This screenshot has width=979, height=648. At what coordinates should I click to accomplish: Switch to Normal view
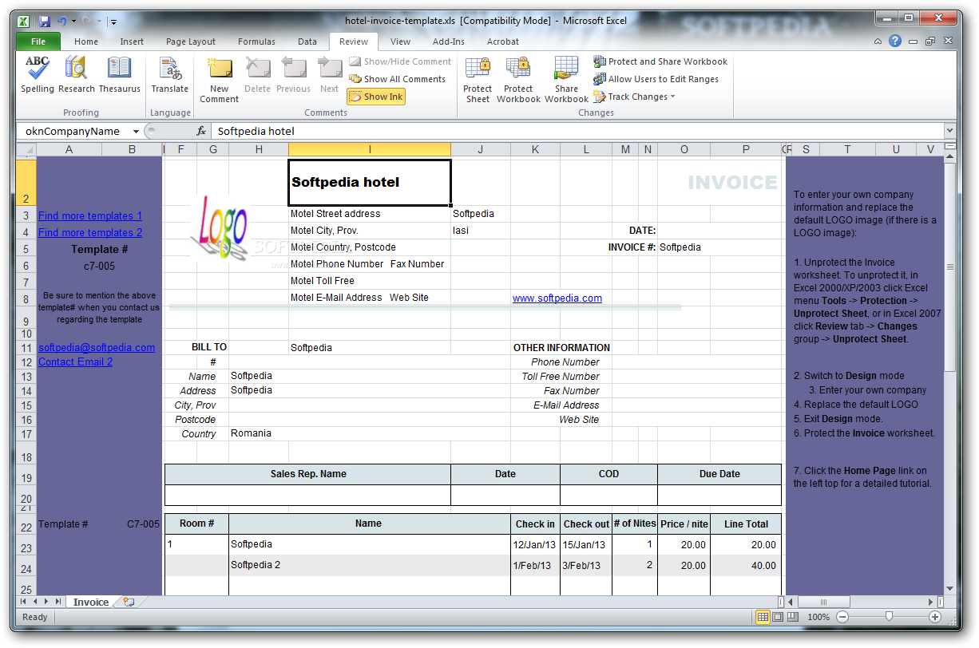tap(763, 617)
